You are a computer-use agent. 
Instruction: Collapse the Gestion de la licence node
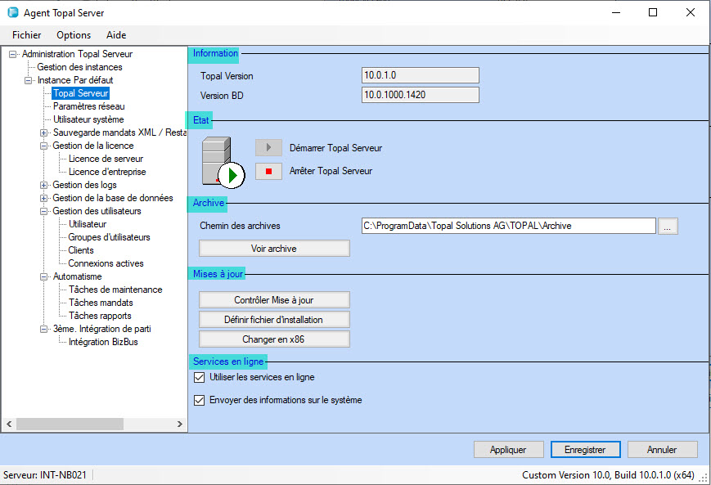coord(44,146)
